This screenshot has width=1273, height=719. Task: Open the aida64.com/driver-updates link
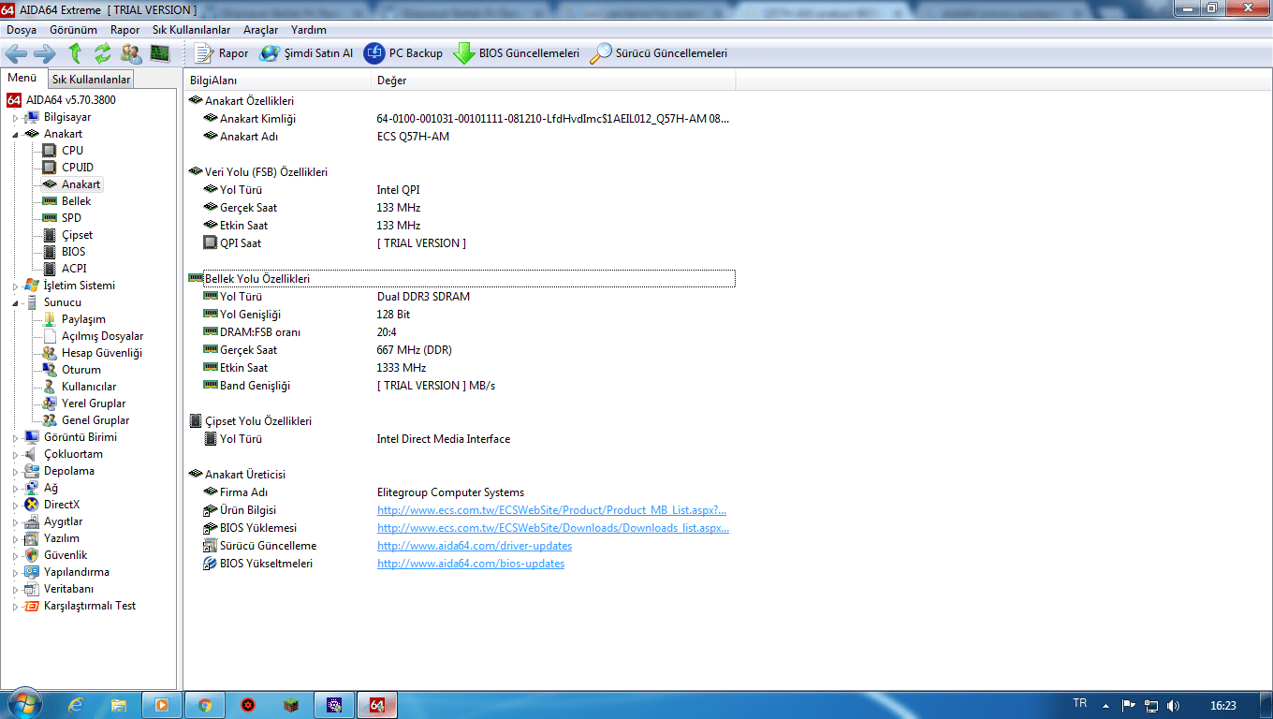pos(475,546)
